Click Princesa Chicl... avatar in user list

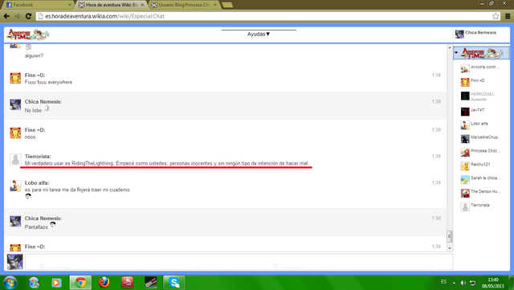coord(465,153)
